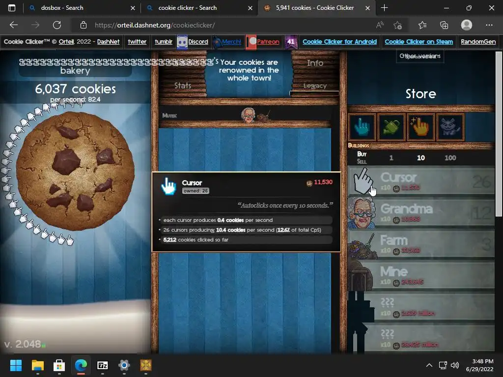
Task: Click the big chocolate chip cookie
Action: click(75, 171)
